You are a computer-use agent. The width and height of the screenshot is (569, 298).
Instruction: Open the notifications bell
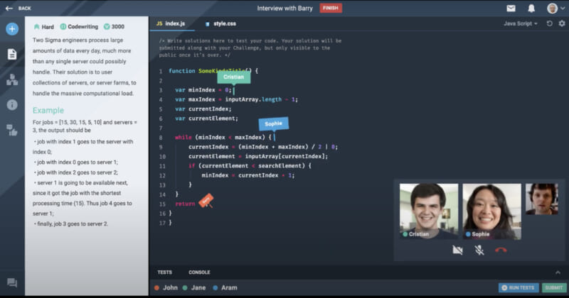pyautogui.click(x=531, y=9)
